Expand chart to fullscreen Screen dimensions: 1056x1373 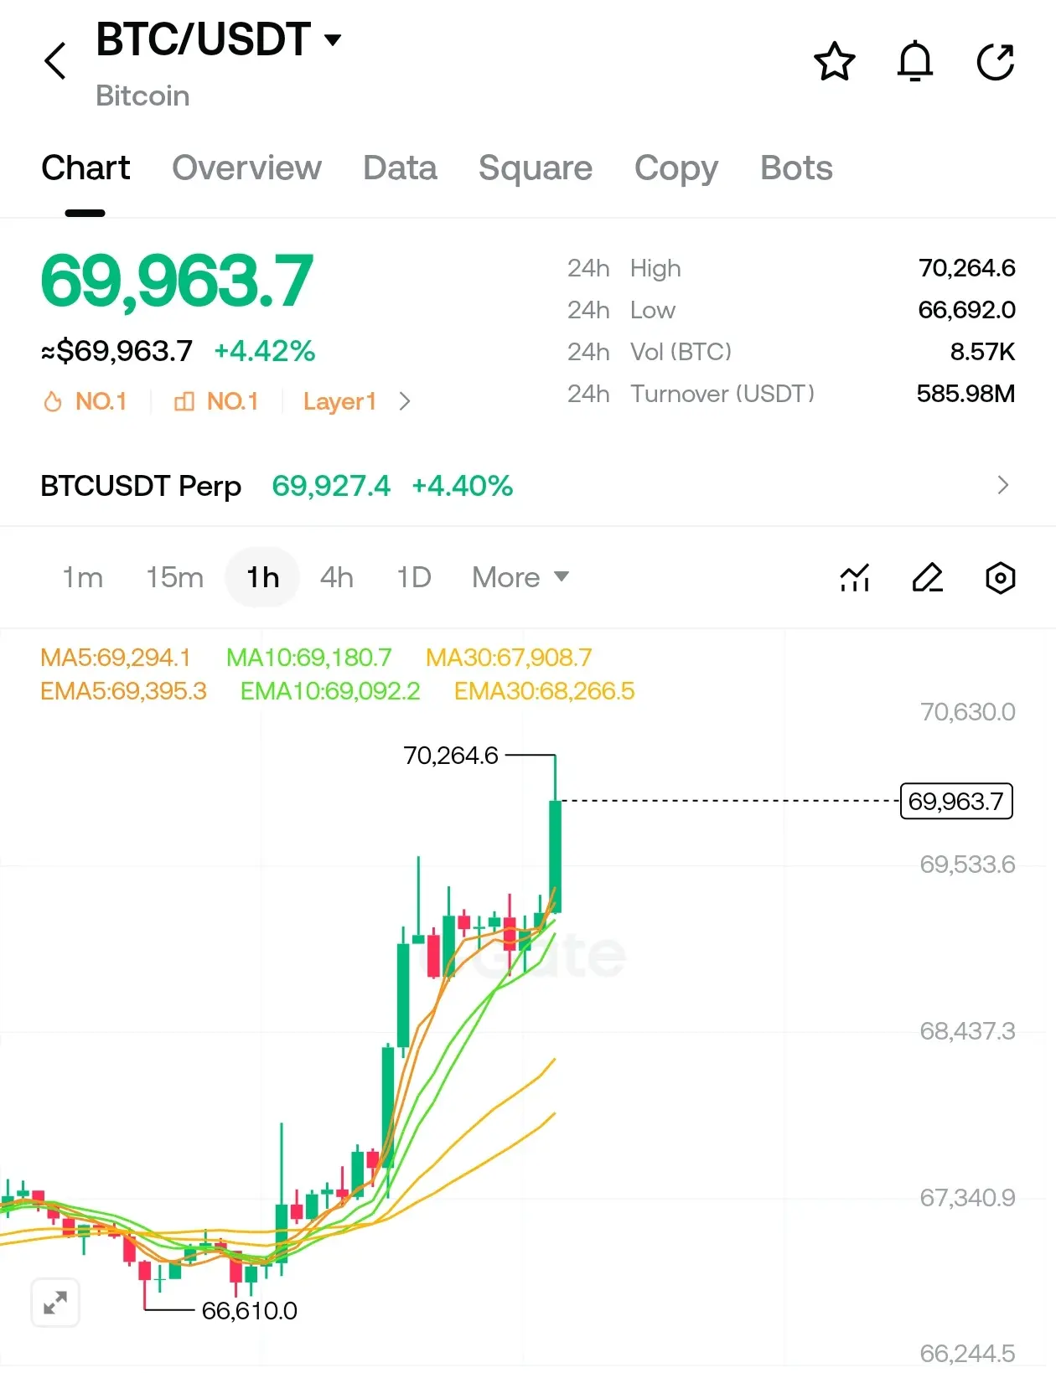[55, 1303]
